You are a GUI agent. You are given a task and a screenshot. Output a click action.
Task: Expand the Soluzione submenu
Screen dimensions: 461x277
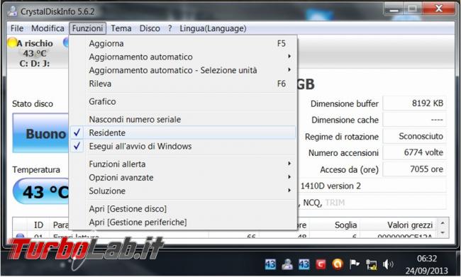(x=183, y=191)
